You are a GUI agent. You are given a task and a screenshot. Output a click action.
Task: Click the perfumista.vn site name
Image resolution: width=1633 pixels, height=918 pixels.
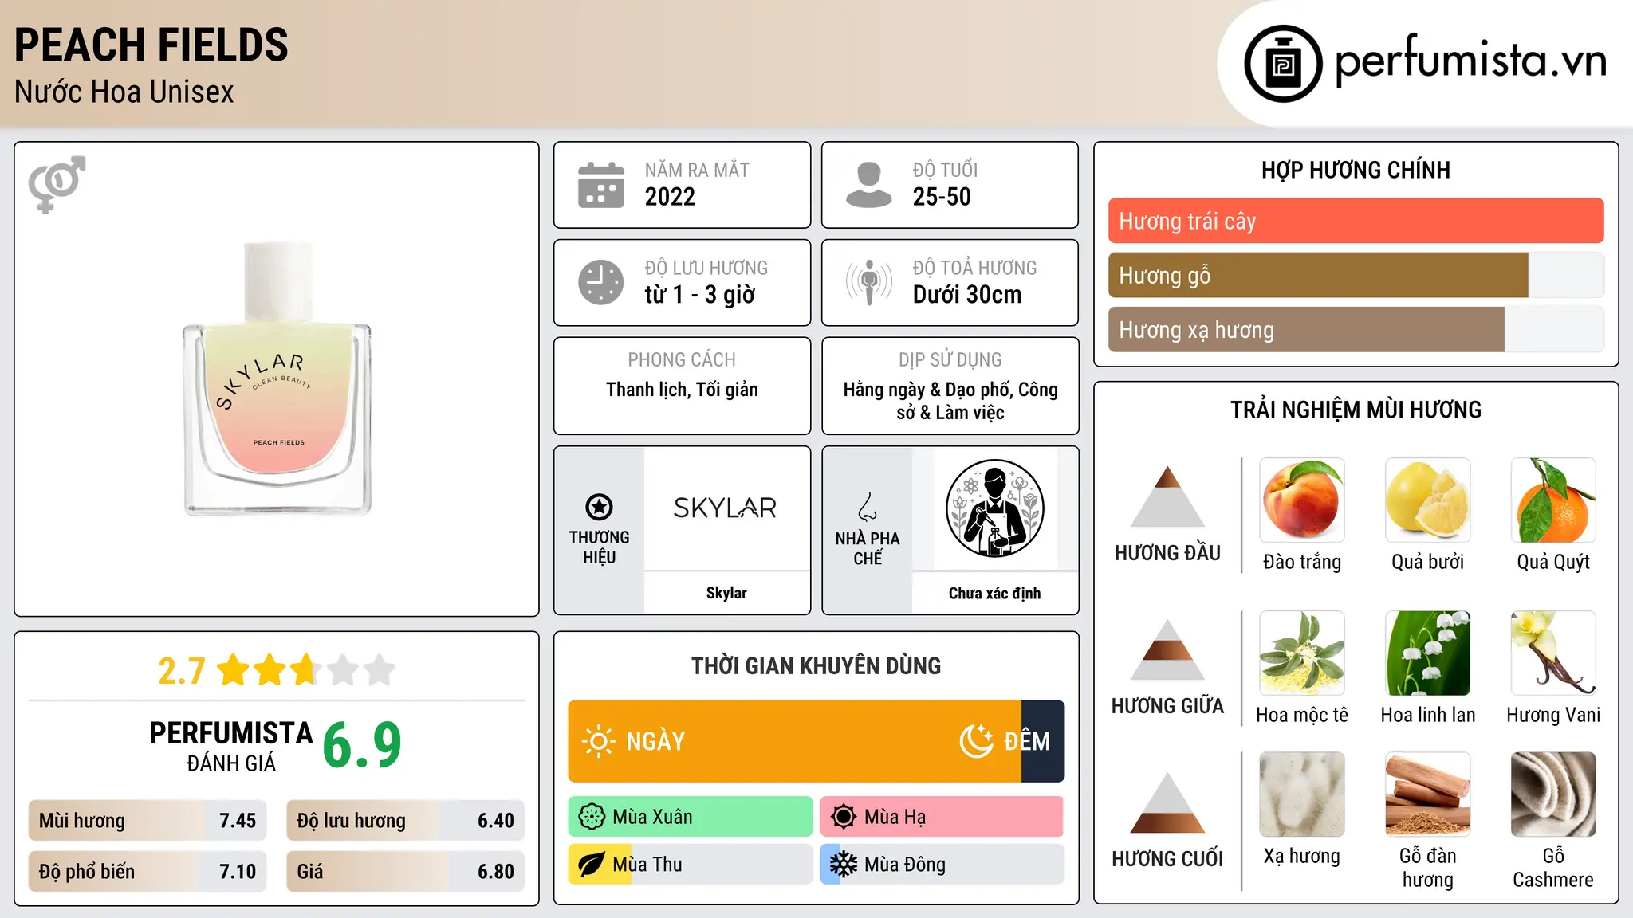click(x=1471, y=61)
